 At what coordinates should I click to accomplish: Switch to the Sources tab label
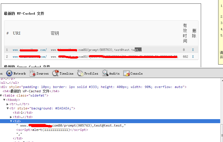[42, 73]
